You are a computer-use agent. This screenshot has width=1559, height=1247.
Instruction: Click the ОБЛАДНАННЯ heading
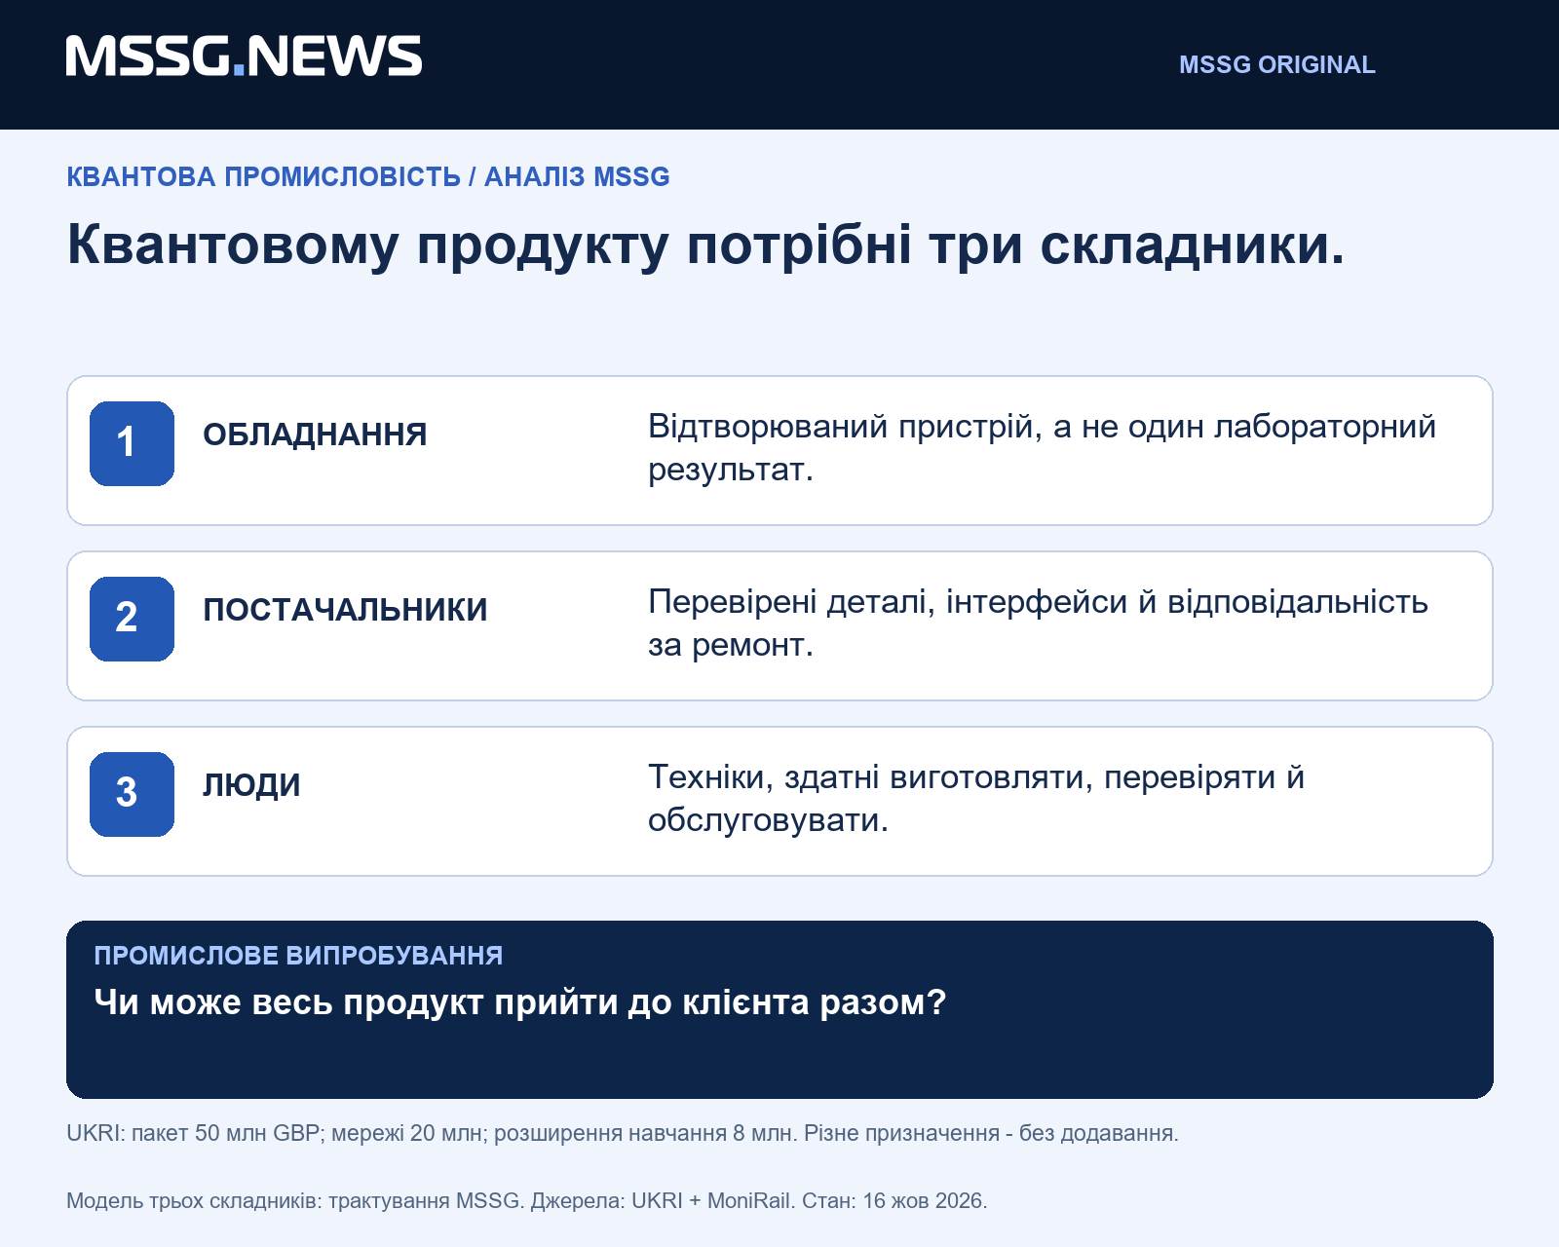tap(315, 435)
